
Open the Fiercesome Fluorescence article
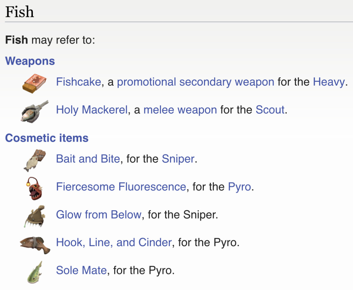point(121,187)
